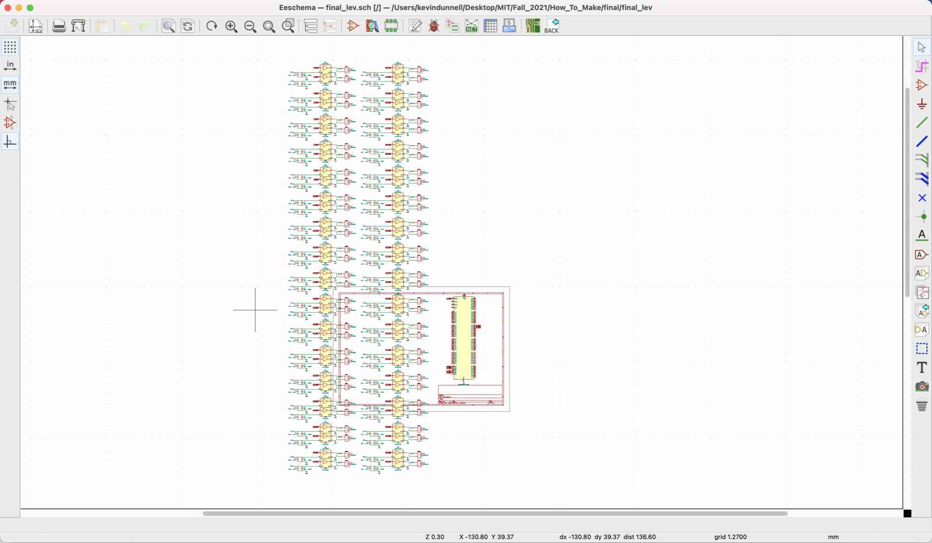Switch units to millimeters

pyautogui.click(x=10, y=84)
